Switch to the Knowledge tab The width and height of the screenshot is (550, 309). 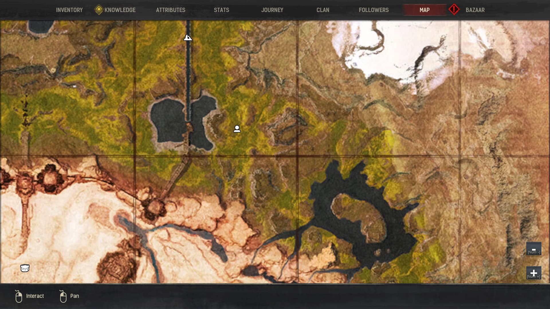tap(120, 10)
